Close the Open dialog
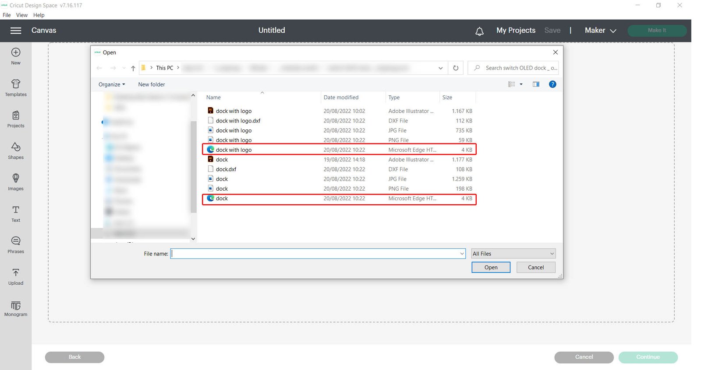701x370 pixels. 556,52
